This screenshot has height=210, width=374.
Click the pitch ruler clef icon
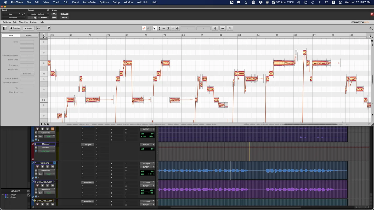click(x=44, y=36)
